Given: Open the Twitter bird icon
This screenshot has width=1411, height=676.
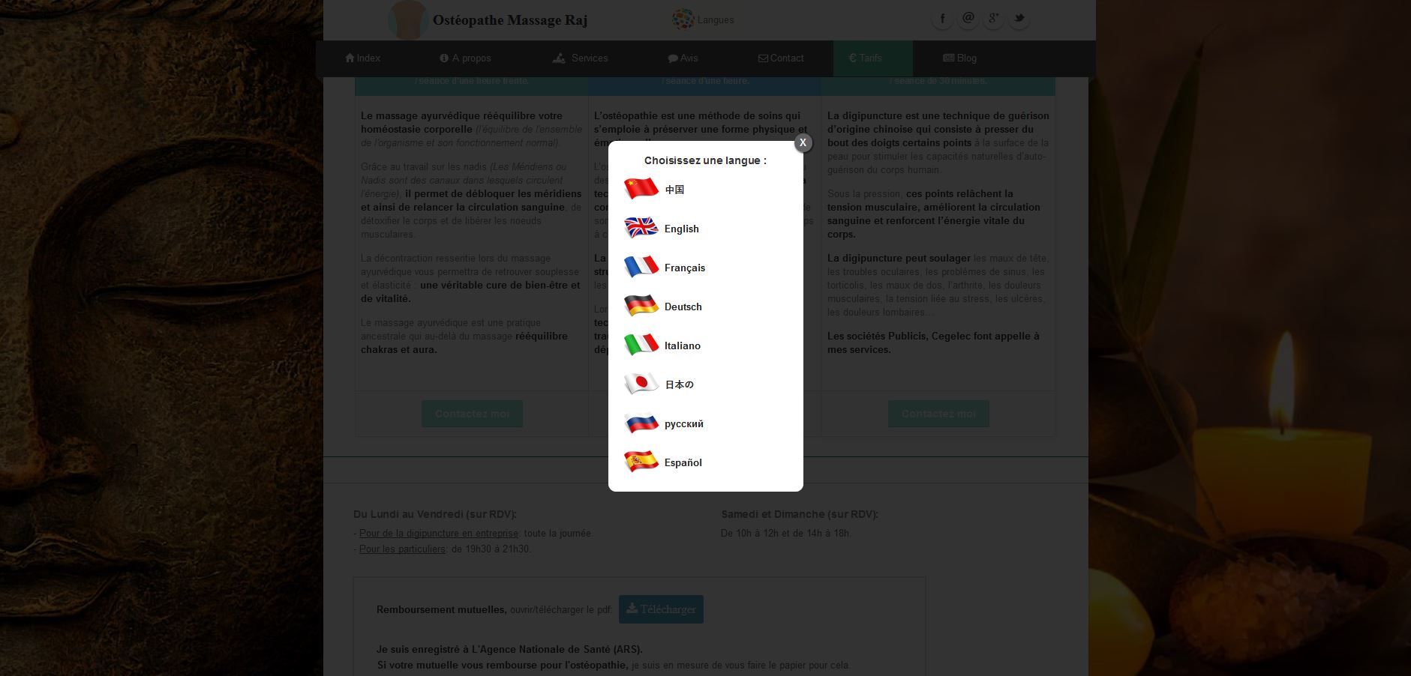Looking at the screenshot, I should (1019, 19).
